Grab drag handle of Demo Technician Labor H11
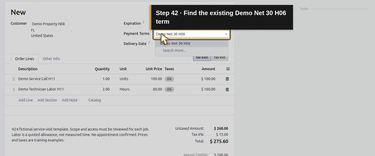Image resolution: width=375 pixels, height=156 pixels. 14,89
